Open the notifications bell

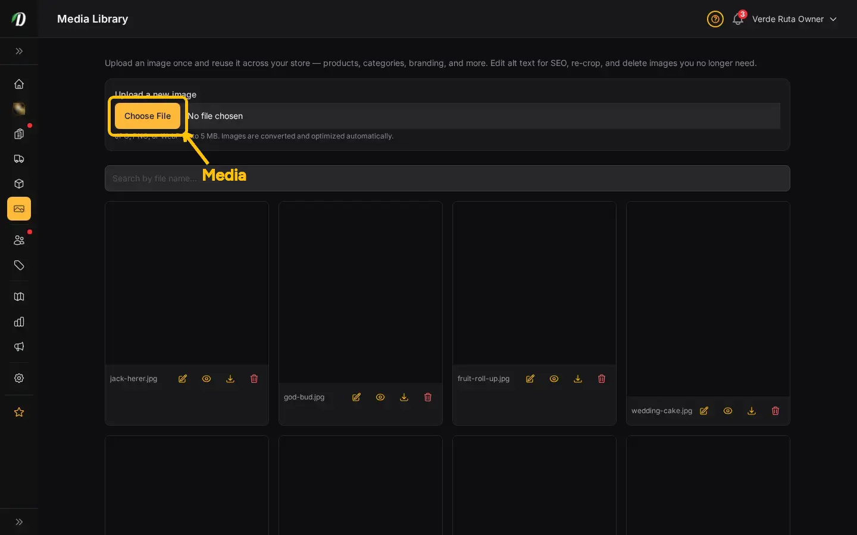pyautogui.click(x=738, y=19)
